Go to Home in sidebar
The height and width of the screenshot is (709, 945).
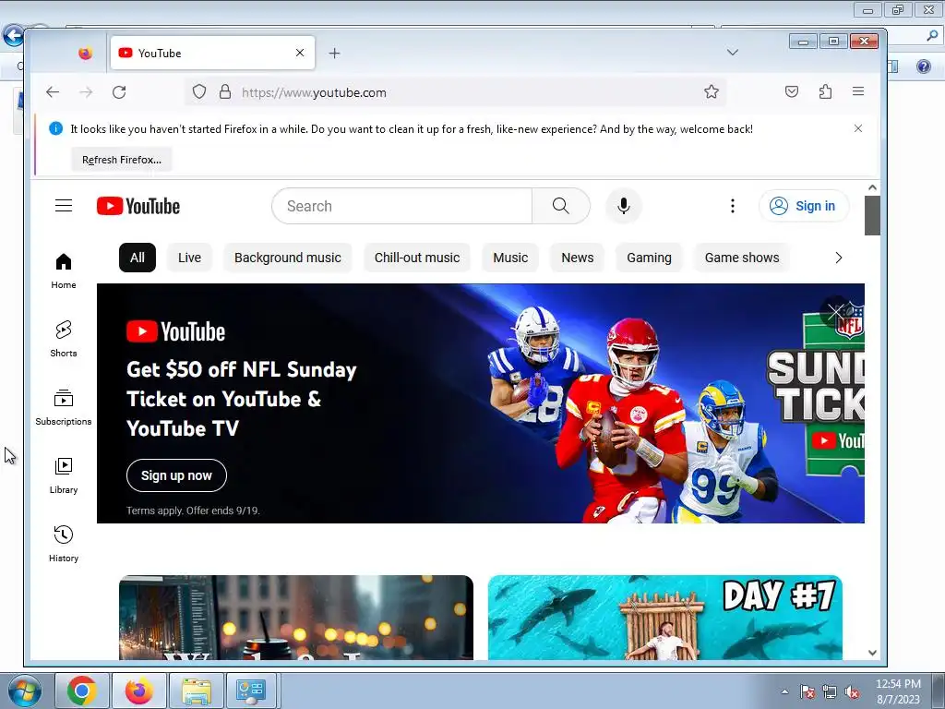pos(64,270)
